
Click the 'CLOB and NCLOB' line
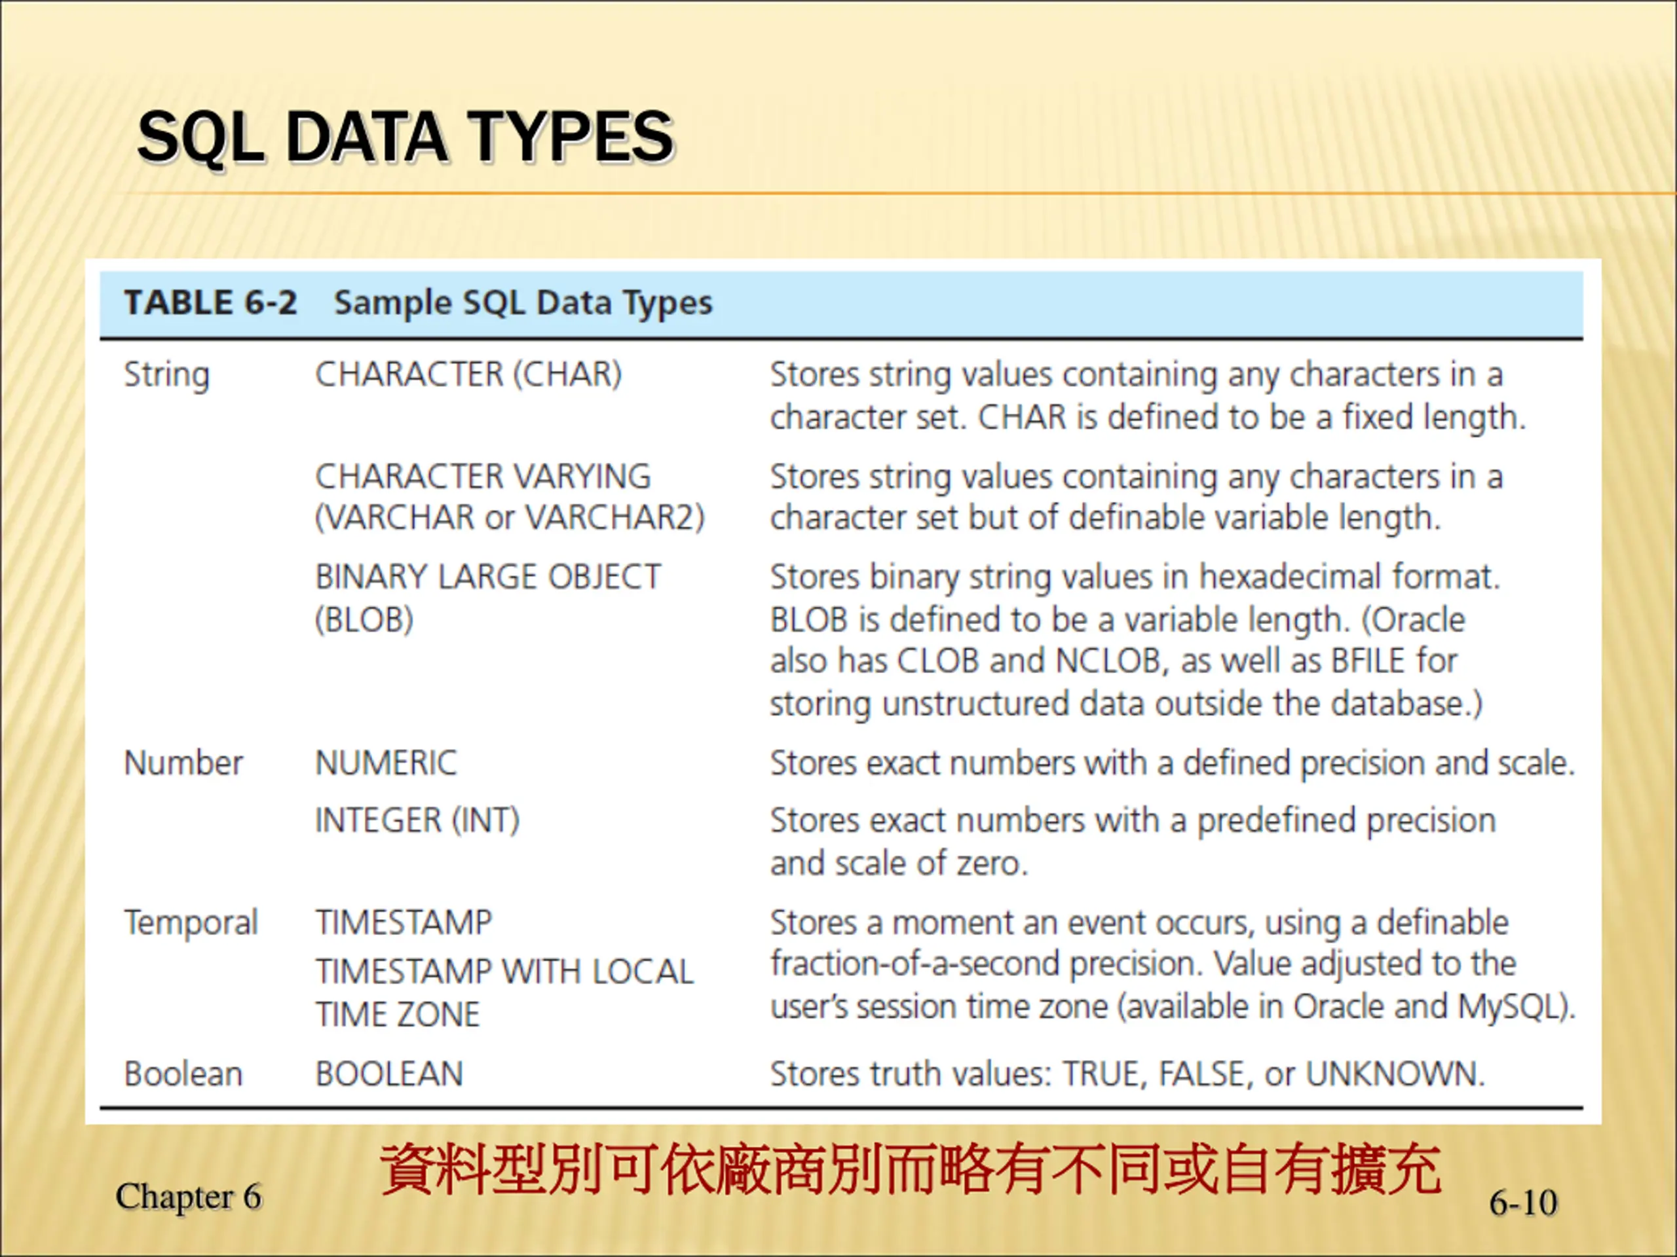(x=1113, y=661)
